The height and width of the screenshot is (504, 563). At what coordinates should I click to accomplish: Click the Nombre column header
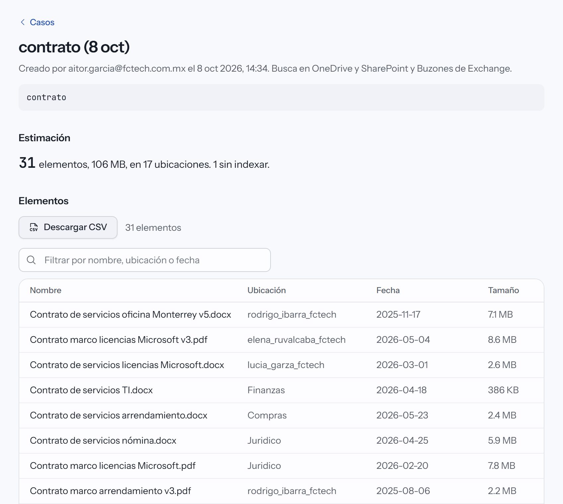click(45, 290)
